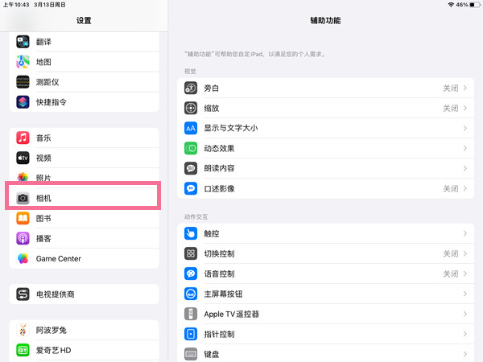Tap the Music app icon
The image size is (483, 362).
click(x=23, y=138)
